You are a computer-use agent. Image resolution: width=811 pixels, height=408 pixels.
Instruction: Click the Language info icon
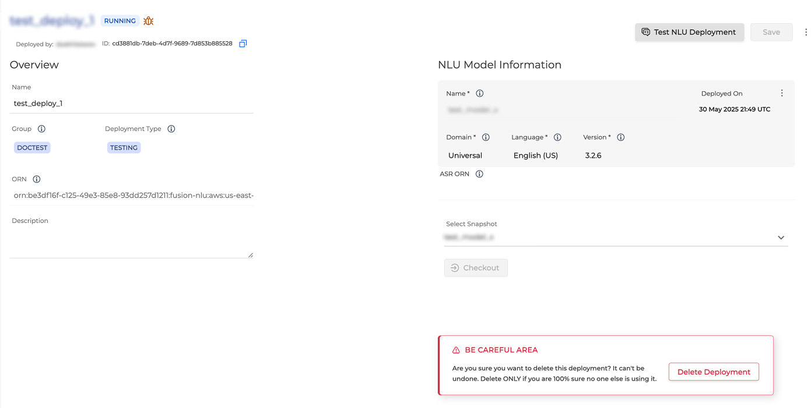click(557, 137)
